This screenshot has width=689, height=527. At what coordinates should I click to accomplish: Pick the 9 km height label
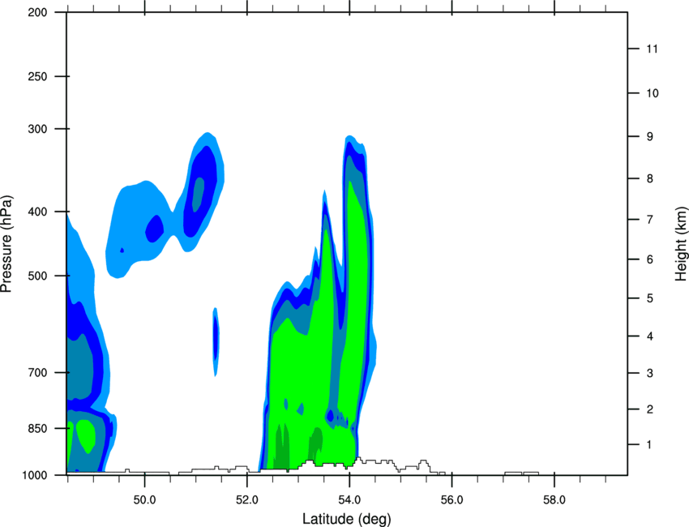(650, 137)
